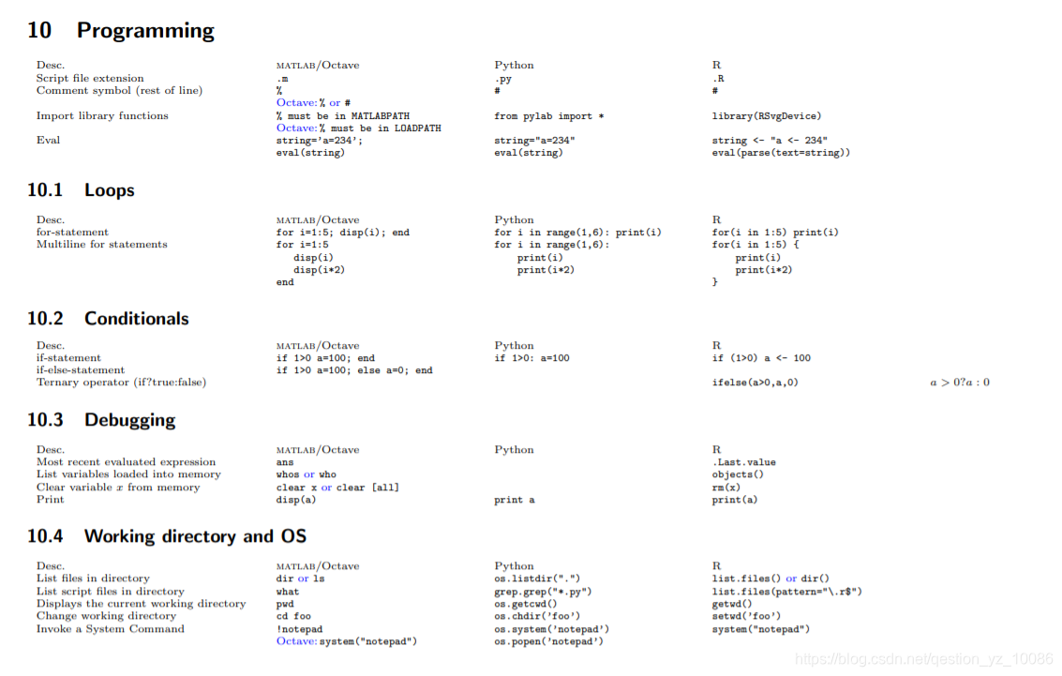Click 'Script file extension' row label

90,78
